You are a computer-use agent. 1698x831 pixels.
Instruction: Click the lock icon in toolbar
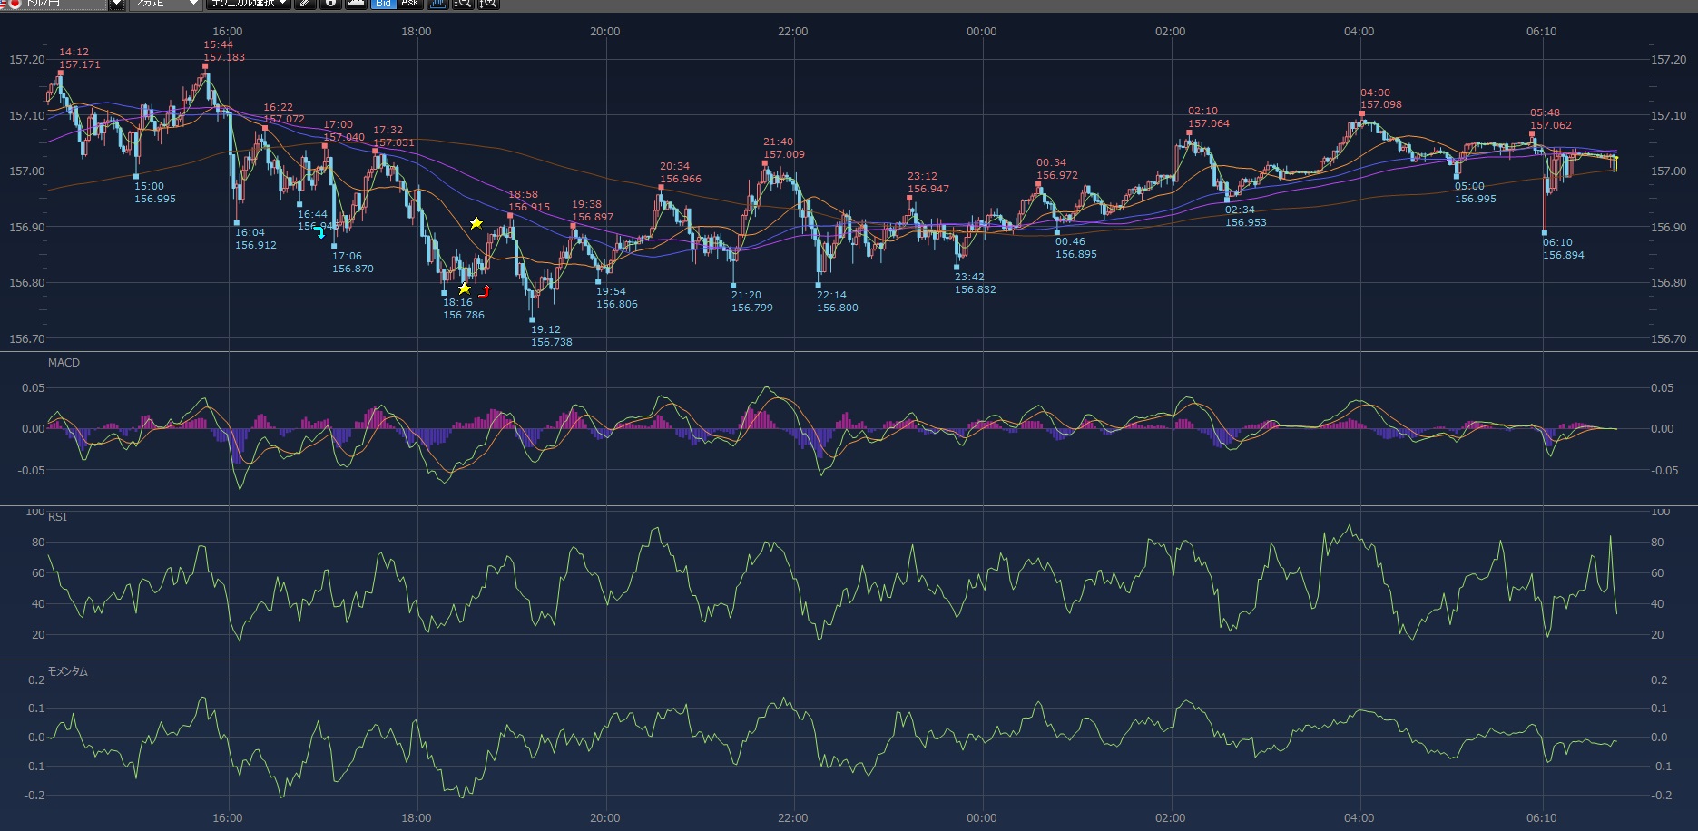pos(331,4)
